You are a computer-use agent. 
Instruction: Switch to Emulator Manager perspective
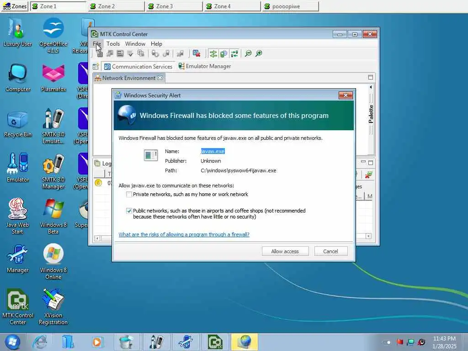[x=205, y=66]
